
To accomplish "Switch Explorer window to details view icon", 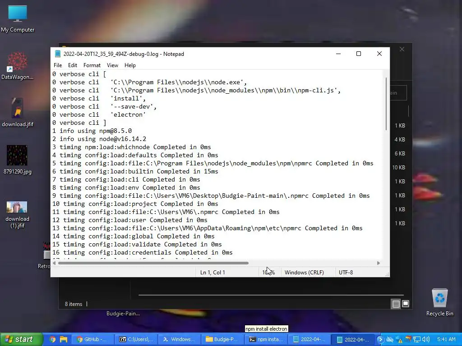I will click(396, 304).
